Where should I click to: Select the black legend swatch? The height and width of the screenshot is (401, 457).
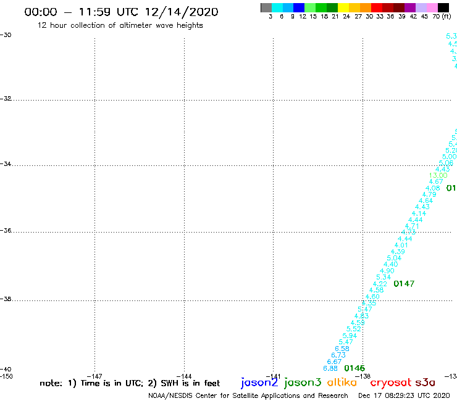(443, 7)
